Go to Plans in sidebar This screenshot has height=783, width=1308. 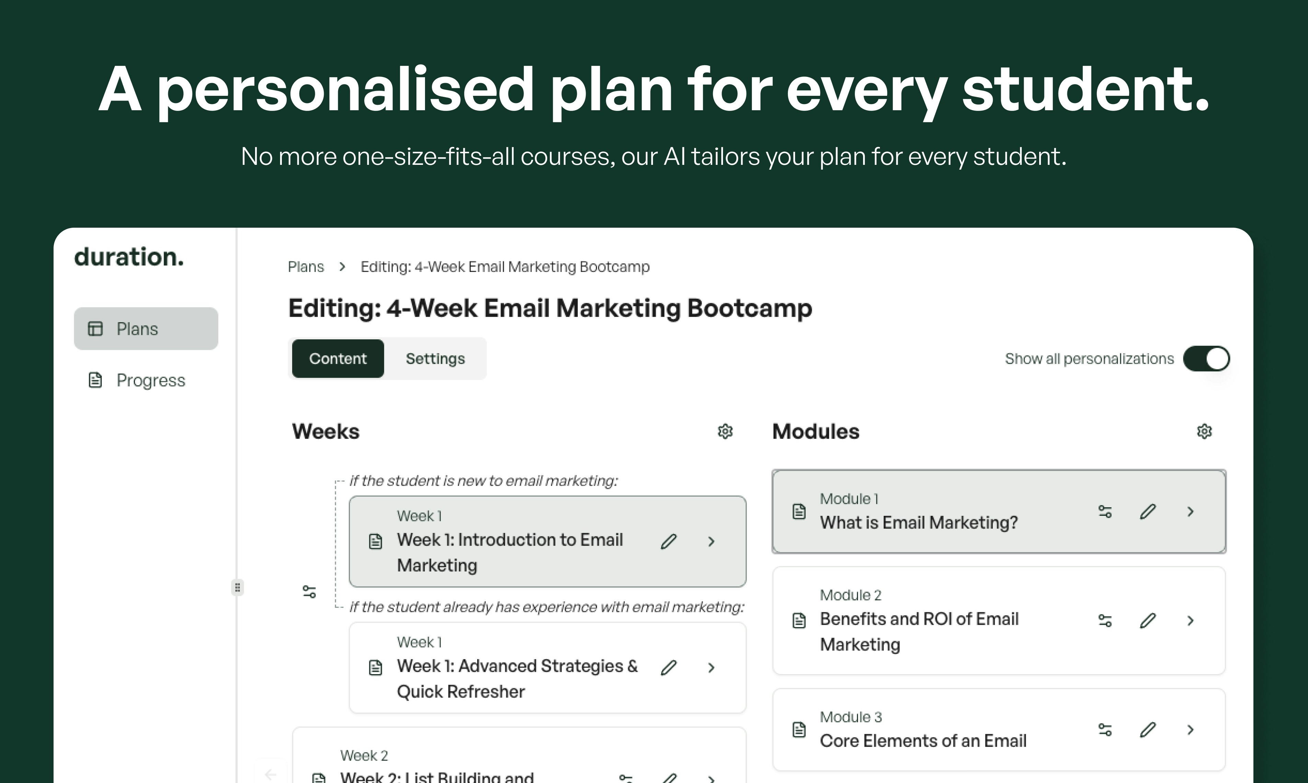(x=146, y=329)
